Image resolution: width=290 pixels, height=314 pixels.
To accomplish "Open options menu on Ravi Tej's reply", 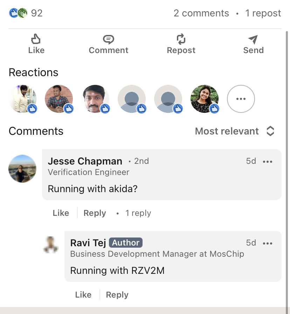I will pos(268,243).
